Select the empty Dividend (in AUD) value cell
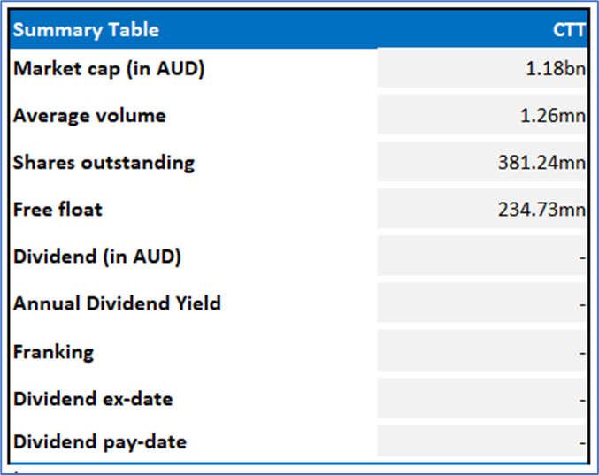Image resolution: width=599 pixels, height=475 pixels. [x=482, y=256]
